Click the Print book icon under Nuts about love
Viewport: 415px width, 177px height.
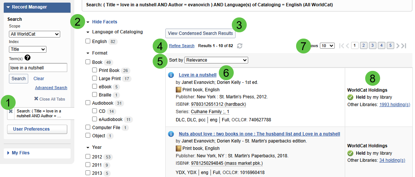[x=179, y=148]
